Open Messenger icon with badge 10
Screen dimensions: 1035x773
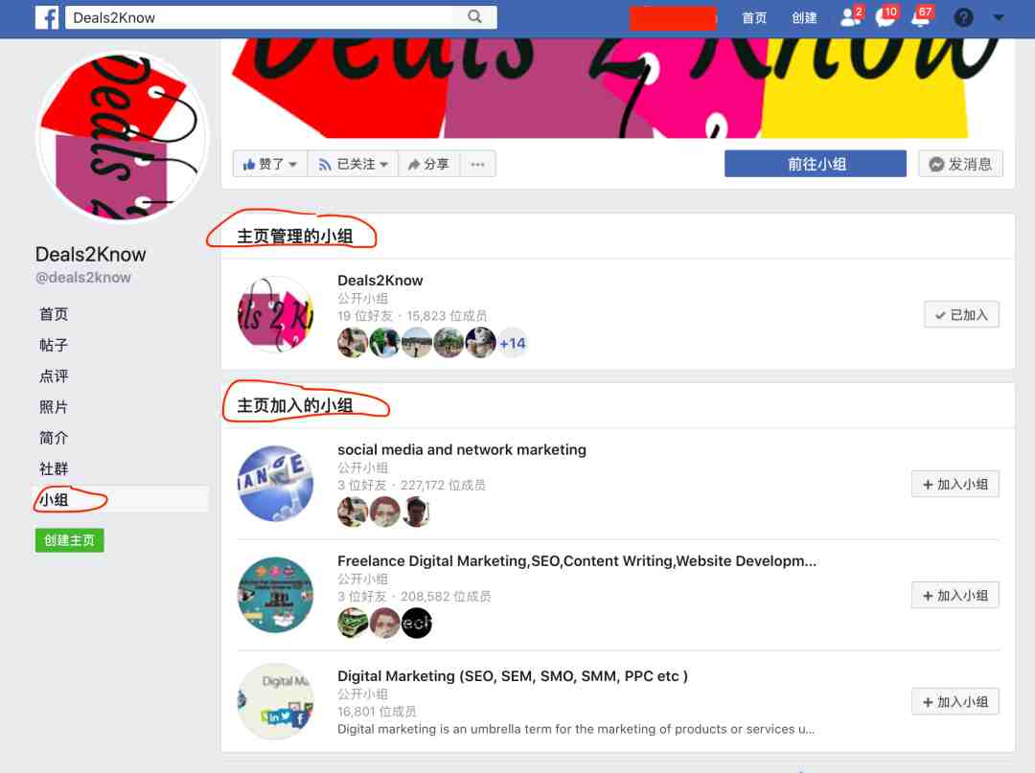click(885, 16)
